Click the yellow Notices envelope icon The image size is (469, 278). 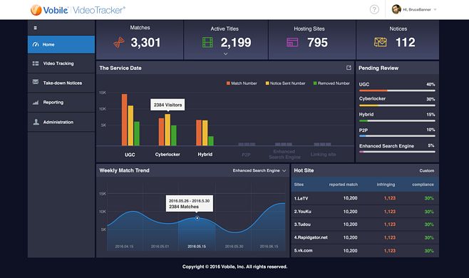click(x=380, y=42)
